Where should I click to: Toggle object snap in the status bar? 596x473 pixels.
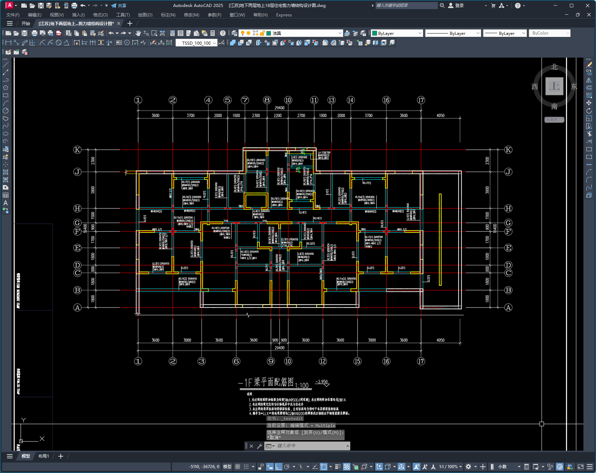[324, 467]
